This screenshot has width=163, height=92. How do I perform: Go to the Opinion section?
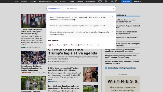[80, 1]
